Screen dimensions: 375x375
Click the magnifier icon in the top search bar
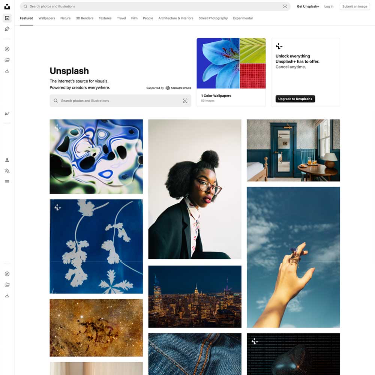(x=25, y=6)
